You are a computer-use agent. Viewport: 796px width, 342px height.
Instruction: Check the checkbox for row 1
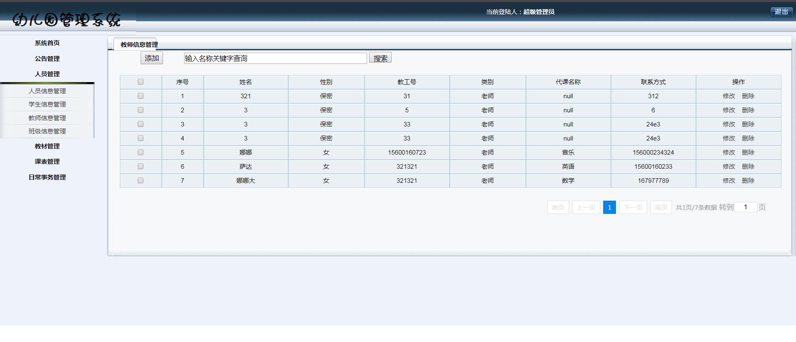pyautogui.click(x=141, y=96)
